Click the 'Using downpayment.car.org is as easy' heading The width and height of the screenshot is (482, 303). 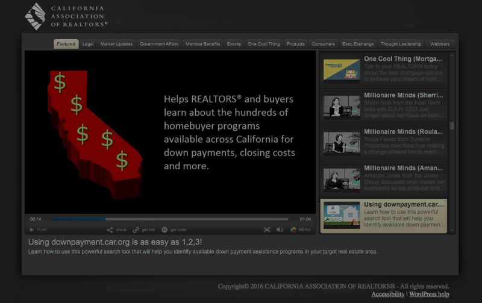[115, 242]
